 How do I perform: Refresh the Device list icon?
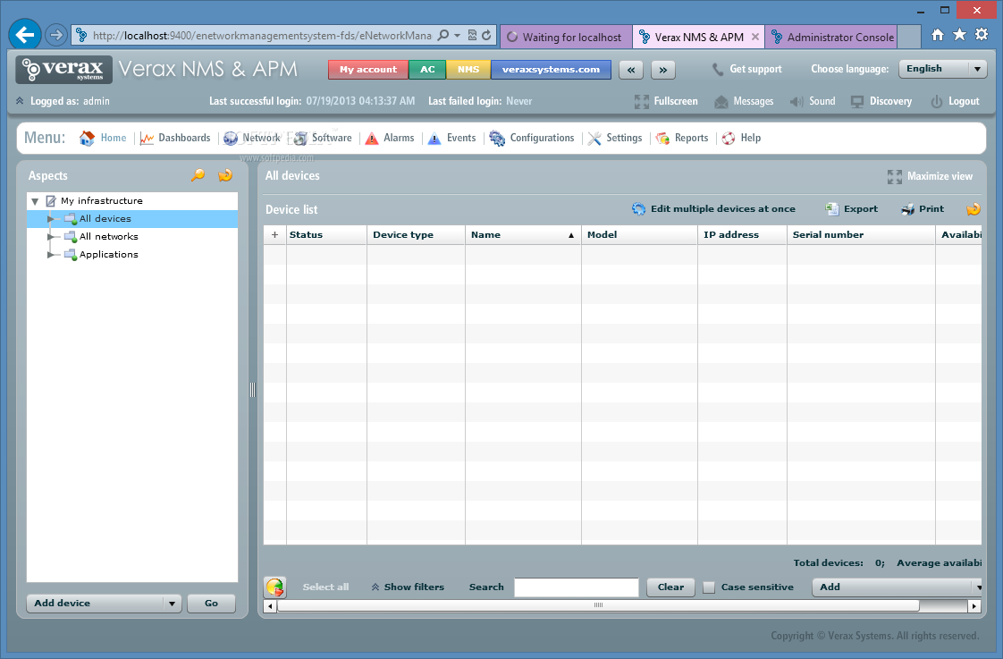[973, 208]
